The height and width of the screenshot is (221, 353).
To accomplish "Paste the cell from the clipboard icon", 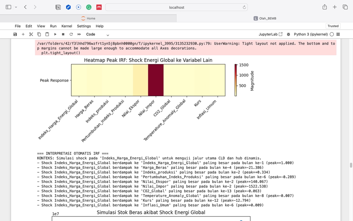I will [47, 34].
